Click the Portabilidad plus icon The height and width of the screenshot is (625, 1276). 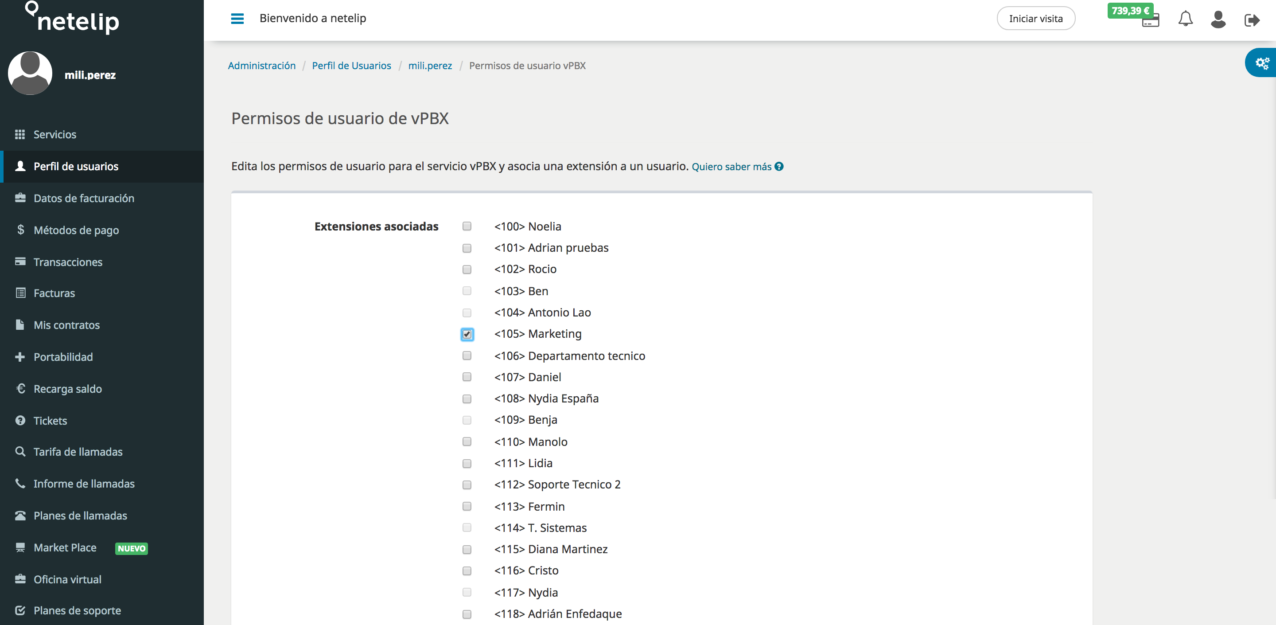pyautogui.click(x=20, y=357)
